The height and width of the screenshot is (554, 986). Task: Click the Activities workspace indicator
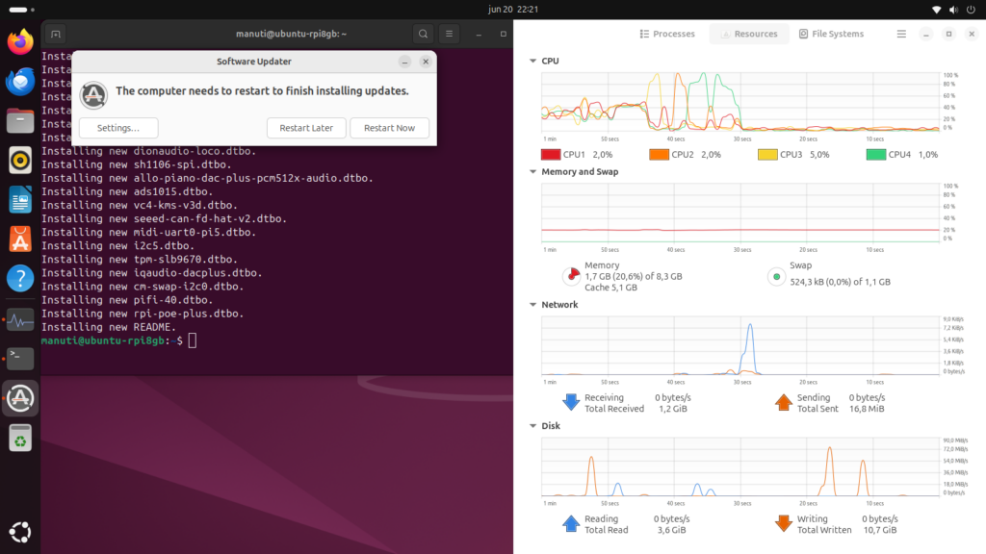[21, 10]
